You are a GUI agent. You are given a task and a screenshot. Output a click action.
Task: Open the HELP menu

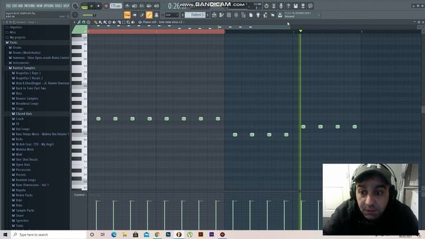pyautogui.click(x=66, y=6)
